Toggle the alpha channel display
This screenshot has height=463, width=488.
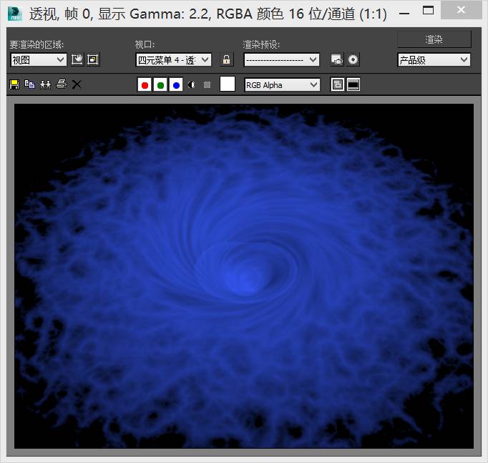pos(192,85)
